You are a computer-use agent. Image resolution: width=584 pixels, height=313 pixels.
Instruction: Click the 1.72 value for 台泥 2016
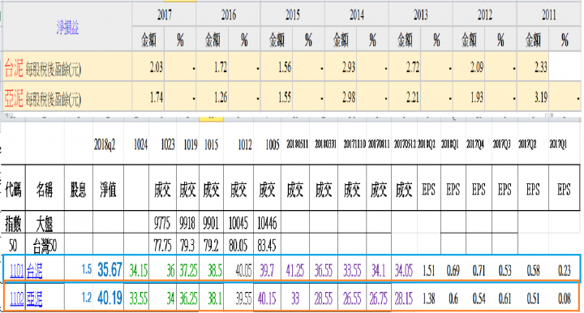[x=221, y=67]
